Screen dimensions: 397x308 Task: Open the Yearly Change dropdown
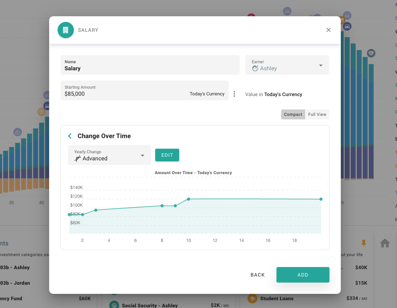point(143,155)
